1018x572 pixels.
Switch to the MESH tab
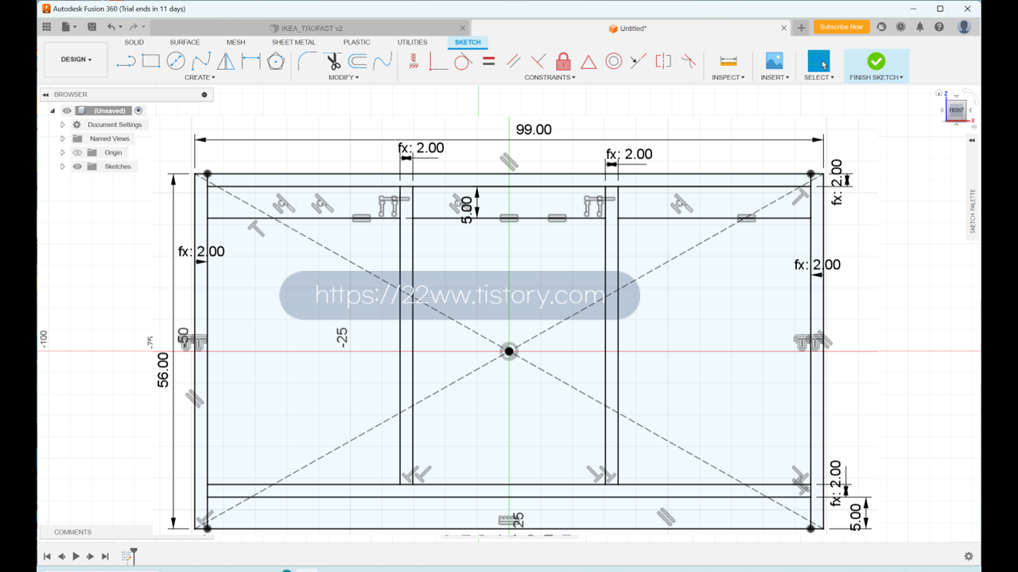click(235, 42)
